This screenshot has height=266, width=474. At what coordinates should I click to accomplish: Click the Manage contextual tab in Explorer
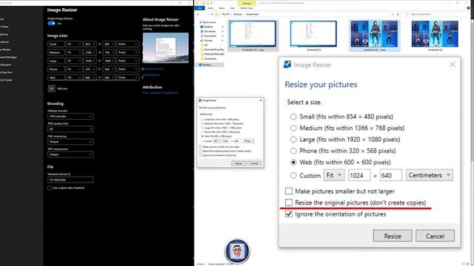(247, 3)
